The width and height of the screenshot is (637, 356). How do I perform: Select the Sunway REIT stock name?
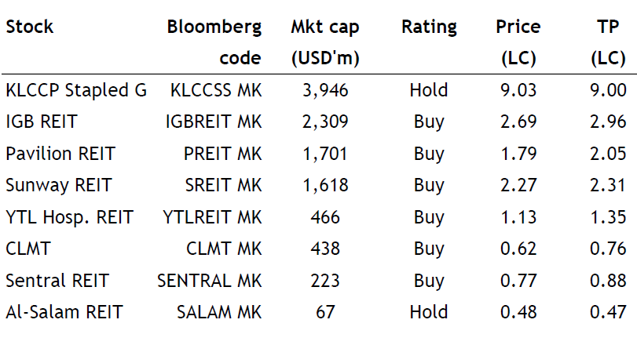tap(58, 185)
